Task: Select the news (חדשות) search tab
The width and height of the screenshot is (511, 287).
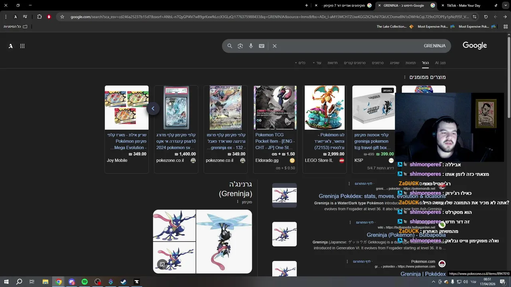Action: point(333,63)
